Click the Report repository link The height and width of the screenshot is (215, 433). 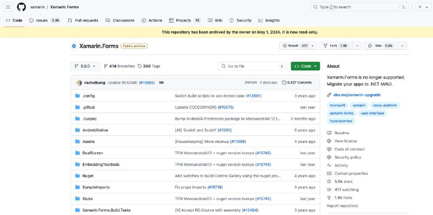343,206
